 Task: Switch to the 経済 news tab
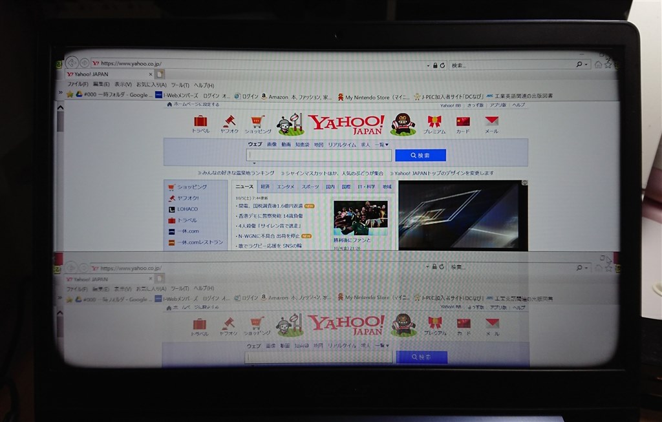pyautogui.click(x=265, y=187)
